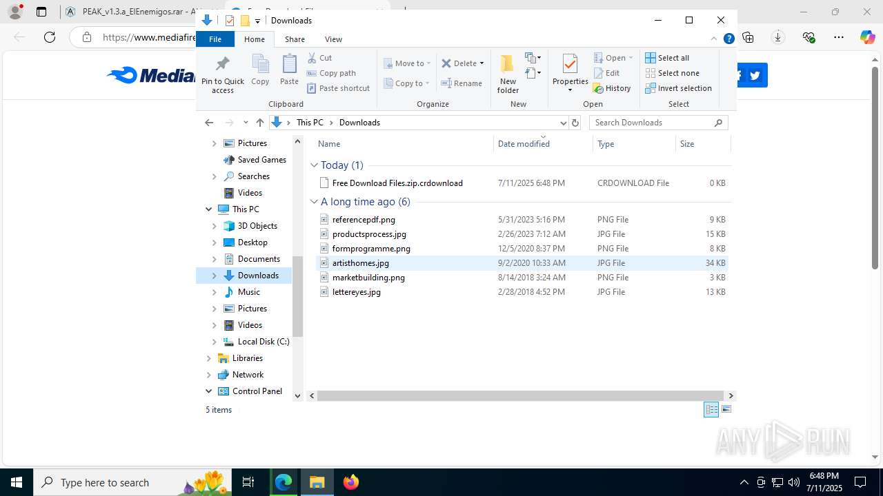Select lettereyes.jpg file
Screen dimensions: 883x496
[x=522, y=292]
